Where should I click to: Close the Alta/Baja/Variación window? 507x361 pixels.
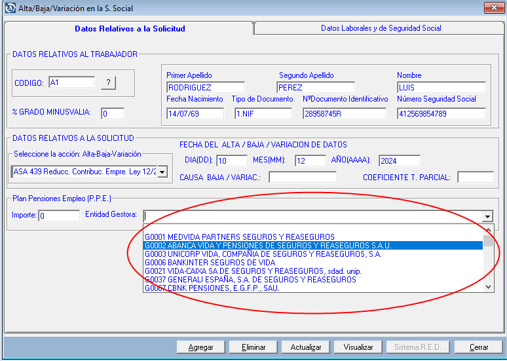[x=493, y=8]
